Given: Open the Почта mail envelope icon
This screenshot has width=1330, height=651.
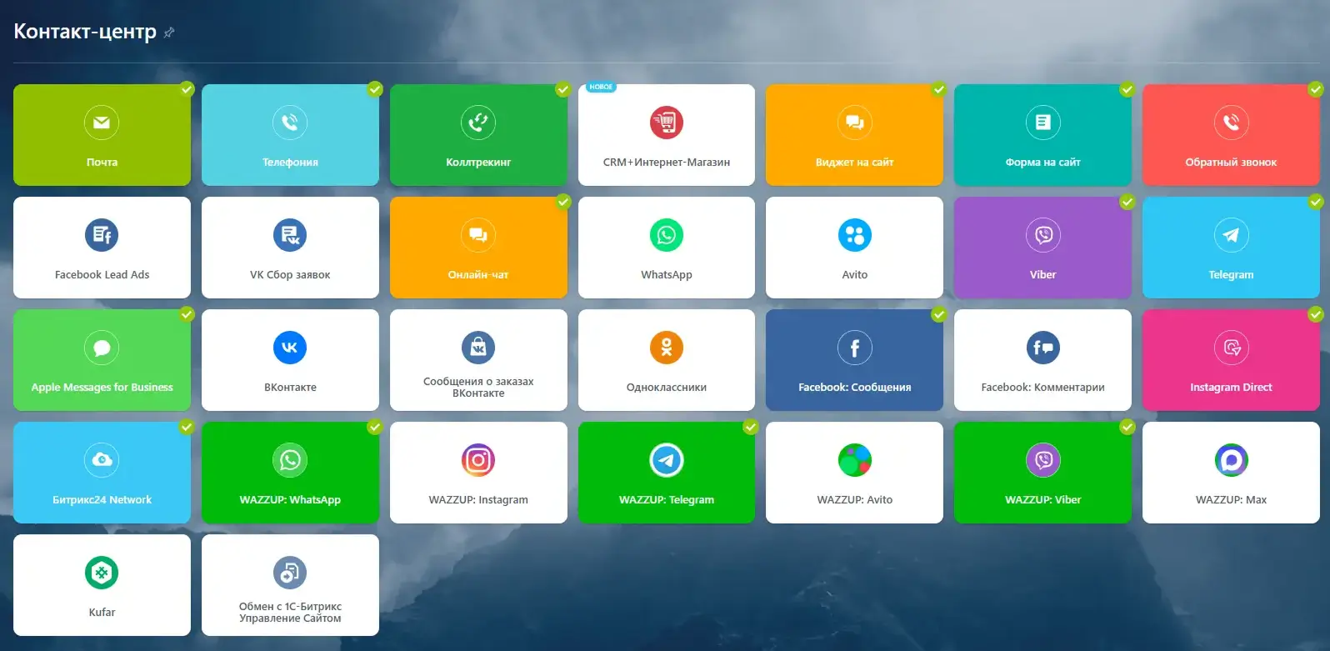Looking at the screenshot, I should (102, 123).
